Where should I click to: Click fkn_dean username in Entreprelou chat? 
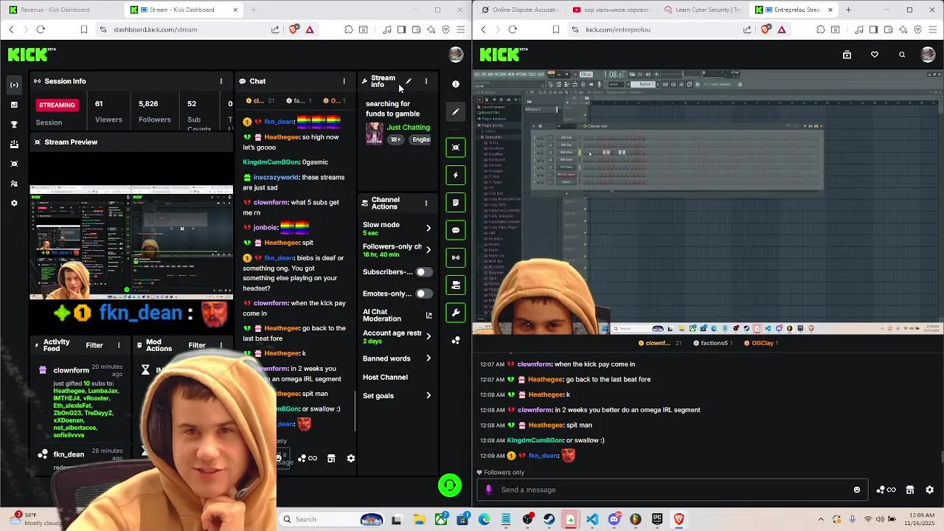click(x=544, y=456)
